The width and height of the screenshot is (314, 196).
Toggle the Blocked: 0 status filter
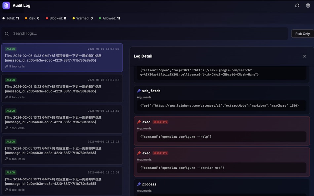point(56,18)
